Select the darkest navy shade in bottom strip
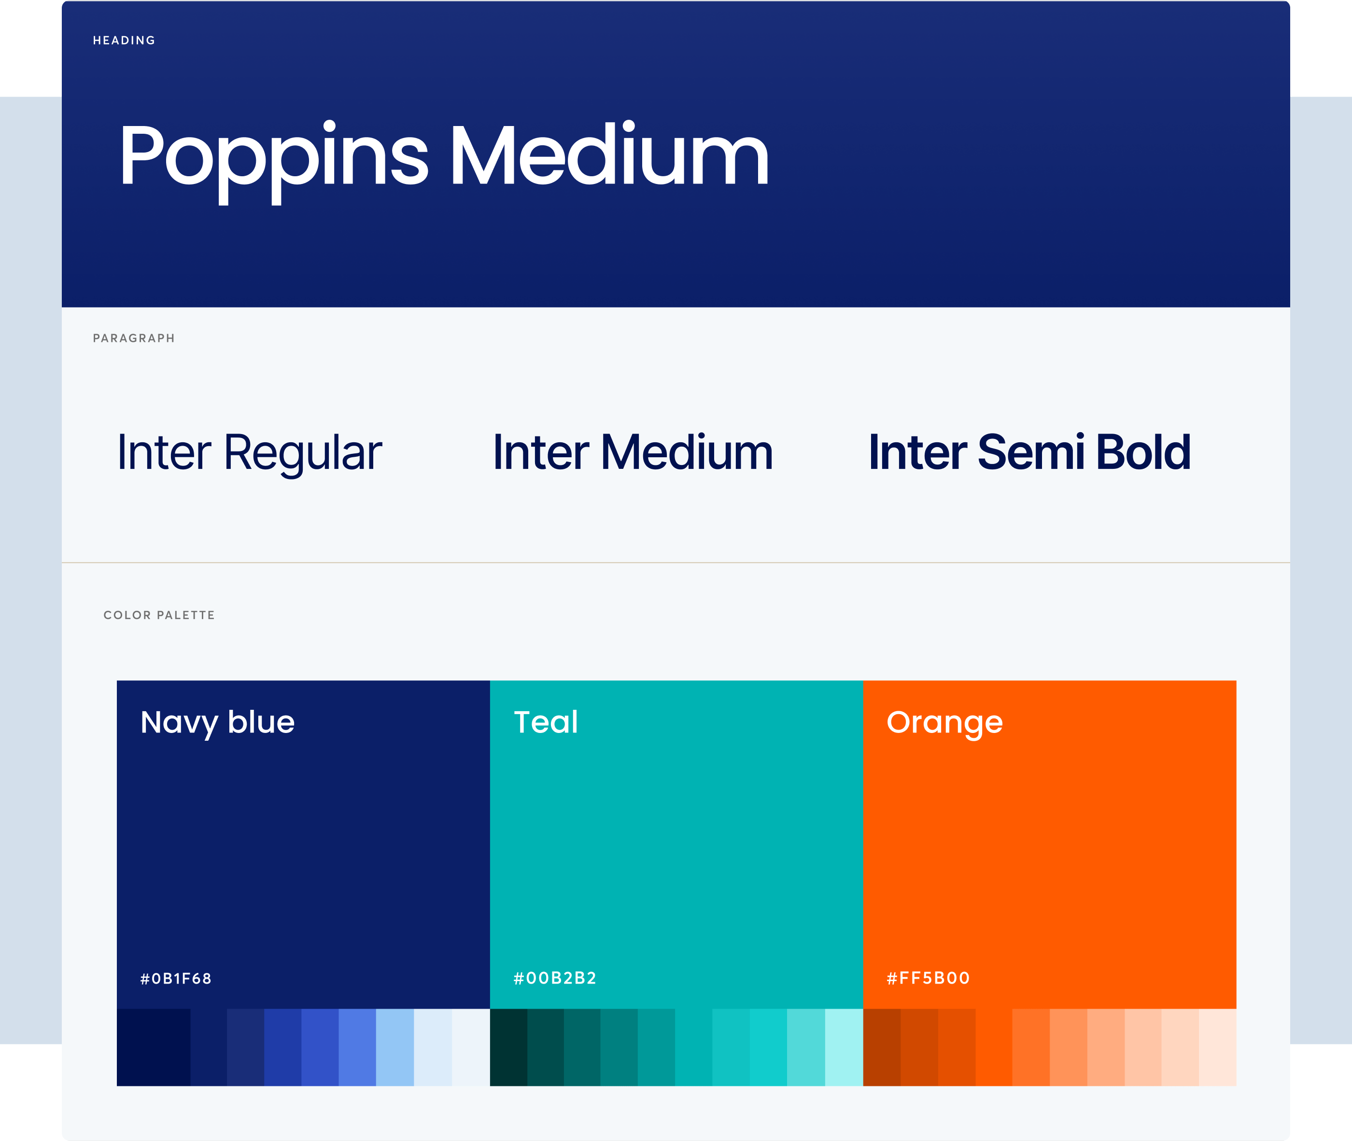The image size is (1352, 1141). [x=154, y=1047]
